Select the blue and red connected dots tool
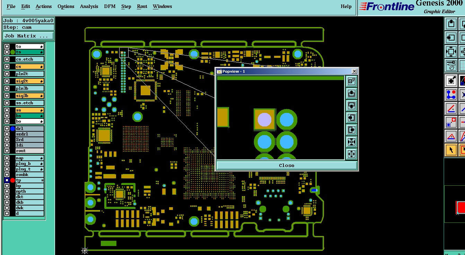The width and height of the screenshot is (465, 255). [x=451, y=94]
